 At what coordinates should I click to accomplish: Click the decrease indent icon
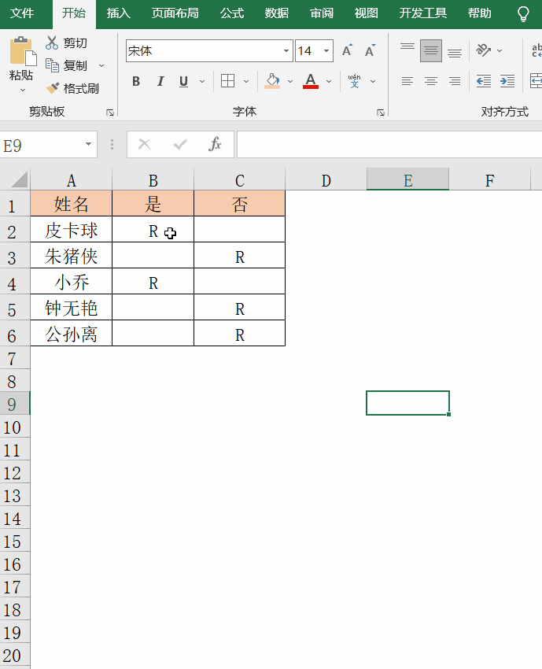click(484, 81)
